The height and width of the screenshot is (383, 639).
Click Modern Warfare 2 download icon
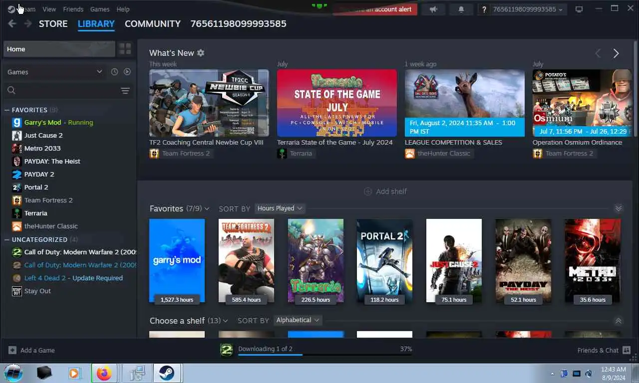(226, 350)
